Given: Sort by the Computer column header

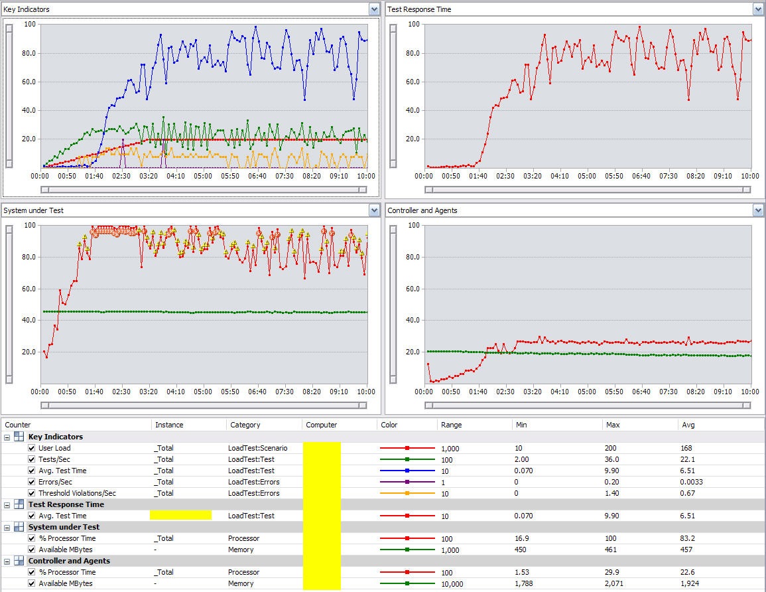Looking at the screenshot, I should (340, 424).
